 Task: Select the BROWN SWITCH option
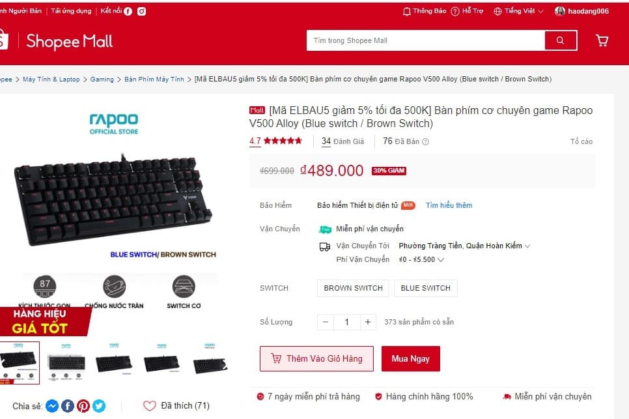click(353, 288)
